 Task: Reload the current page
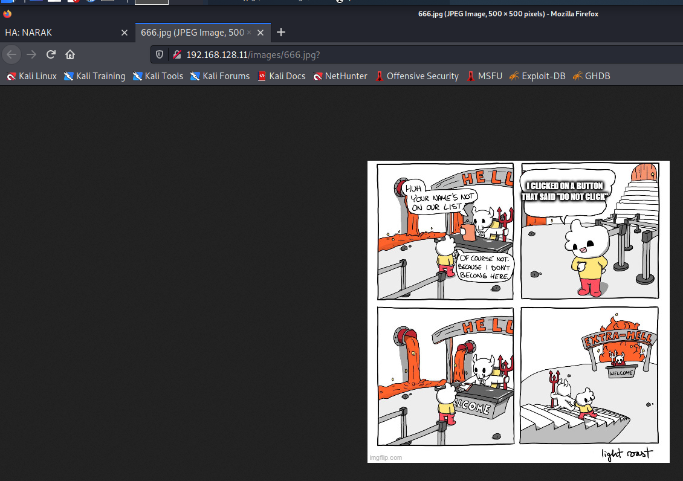(51, 54)
